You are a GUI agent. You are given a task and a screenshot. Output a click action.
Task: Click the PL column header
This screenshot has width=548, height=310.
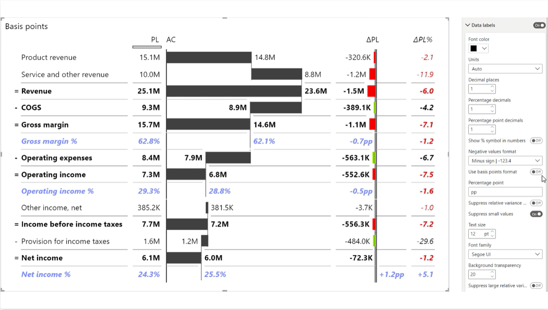coord(154,40)
